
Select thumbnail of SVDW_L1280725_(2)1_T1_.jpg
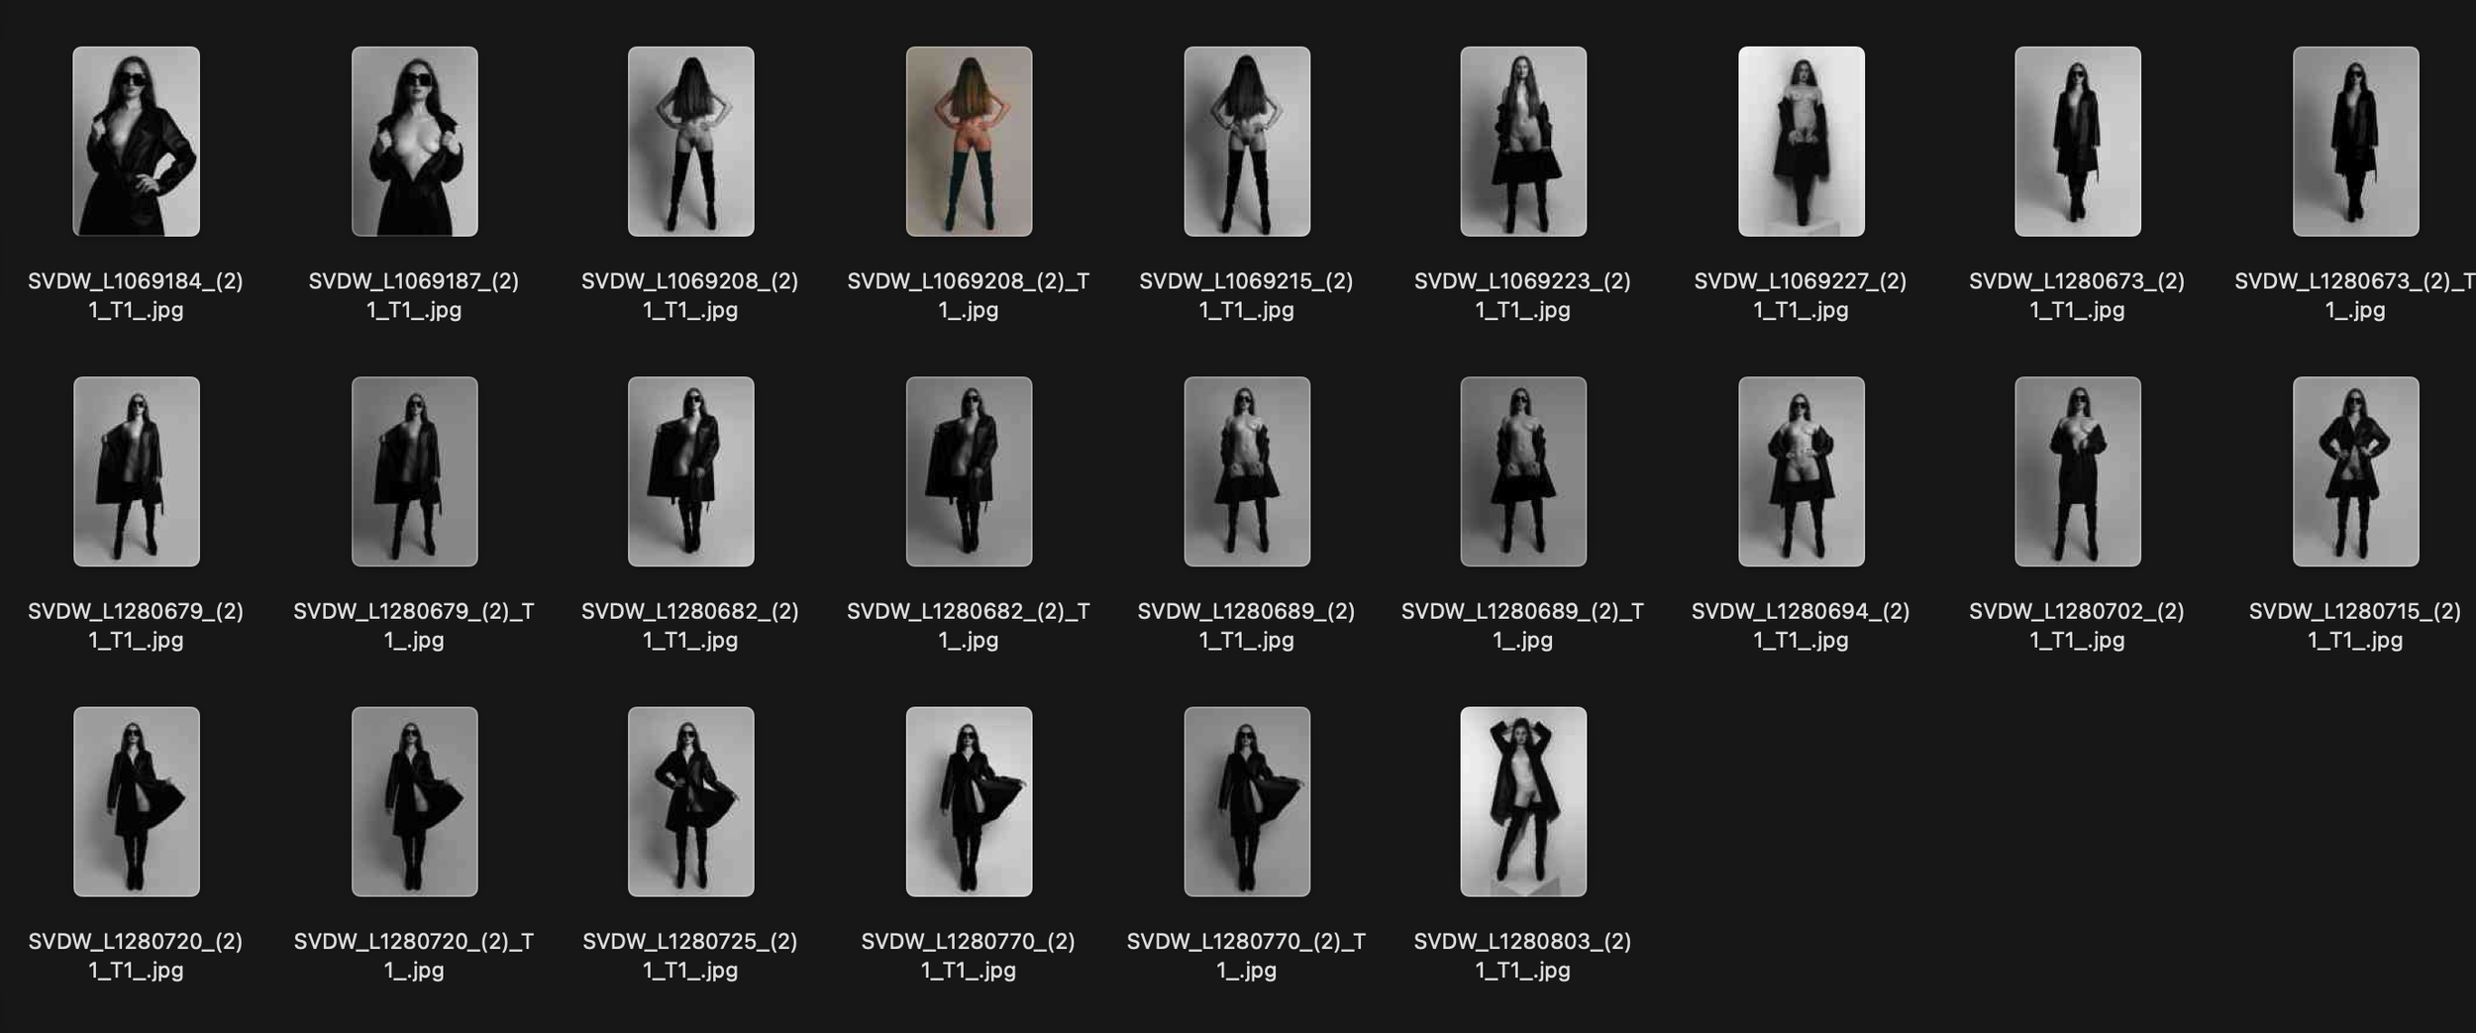690,801
